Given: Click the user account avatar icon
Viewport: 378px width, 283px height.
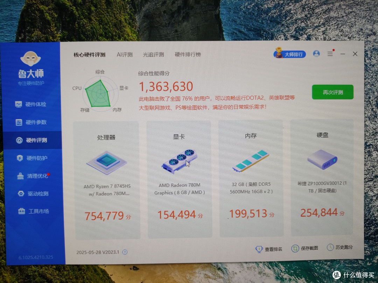Looking at the screenshot, I should click(316, 53).
